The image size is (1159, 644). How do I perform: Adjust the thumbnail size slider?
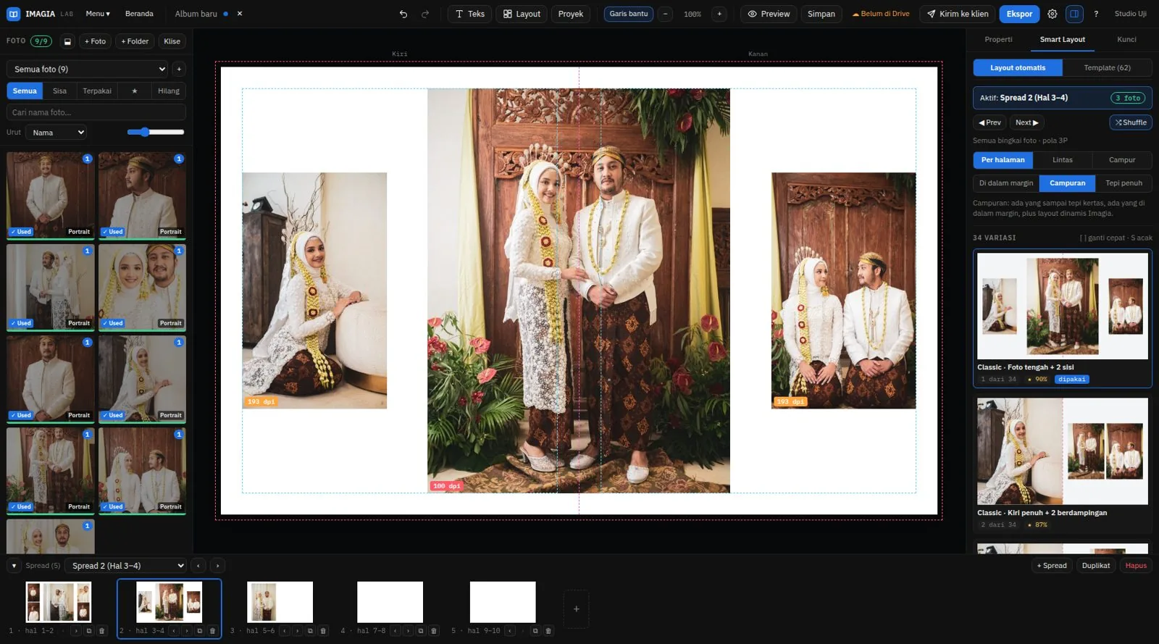[155, 132]
